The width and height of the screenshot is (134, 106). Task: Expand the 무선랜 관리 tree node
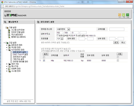coord(7,47)
